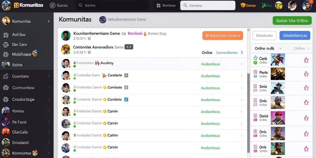Click the Sehuchendeoone Came avatar icon

(103, 19)
